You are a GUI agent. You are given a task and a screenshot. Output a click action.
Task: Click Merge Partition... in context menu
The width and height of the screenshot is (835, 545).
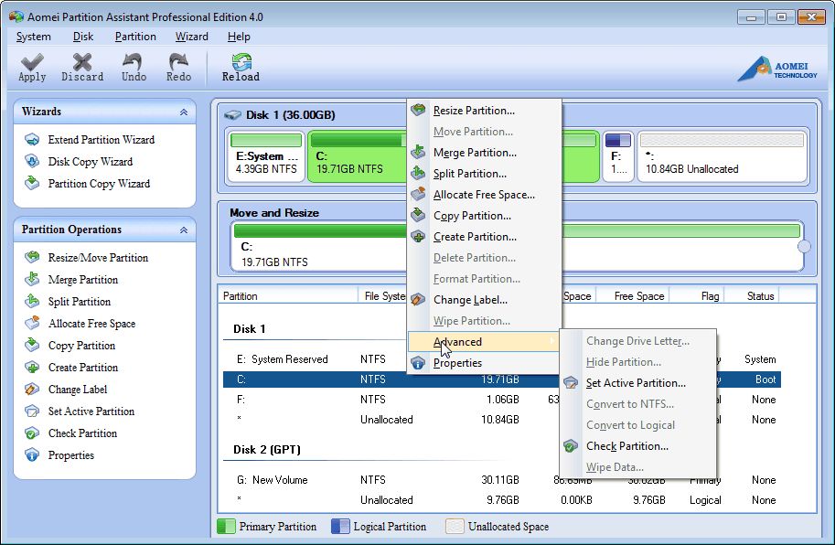484,152
